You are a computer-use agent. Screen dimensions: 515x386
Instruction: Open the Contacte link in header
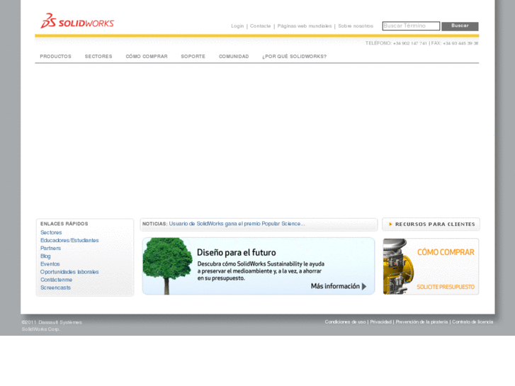pos(261,26)
